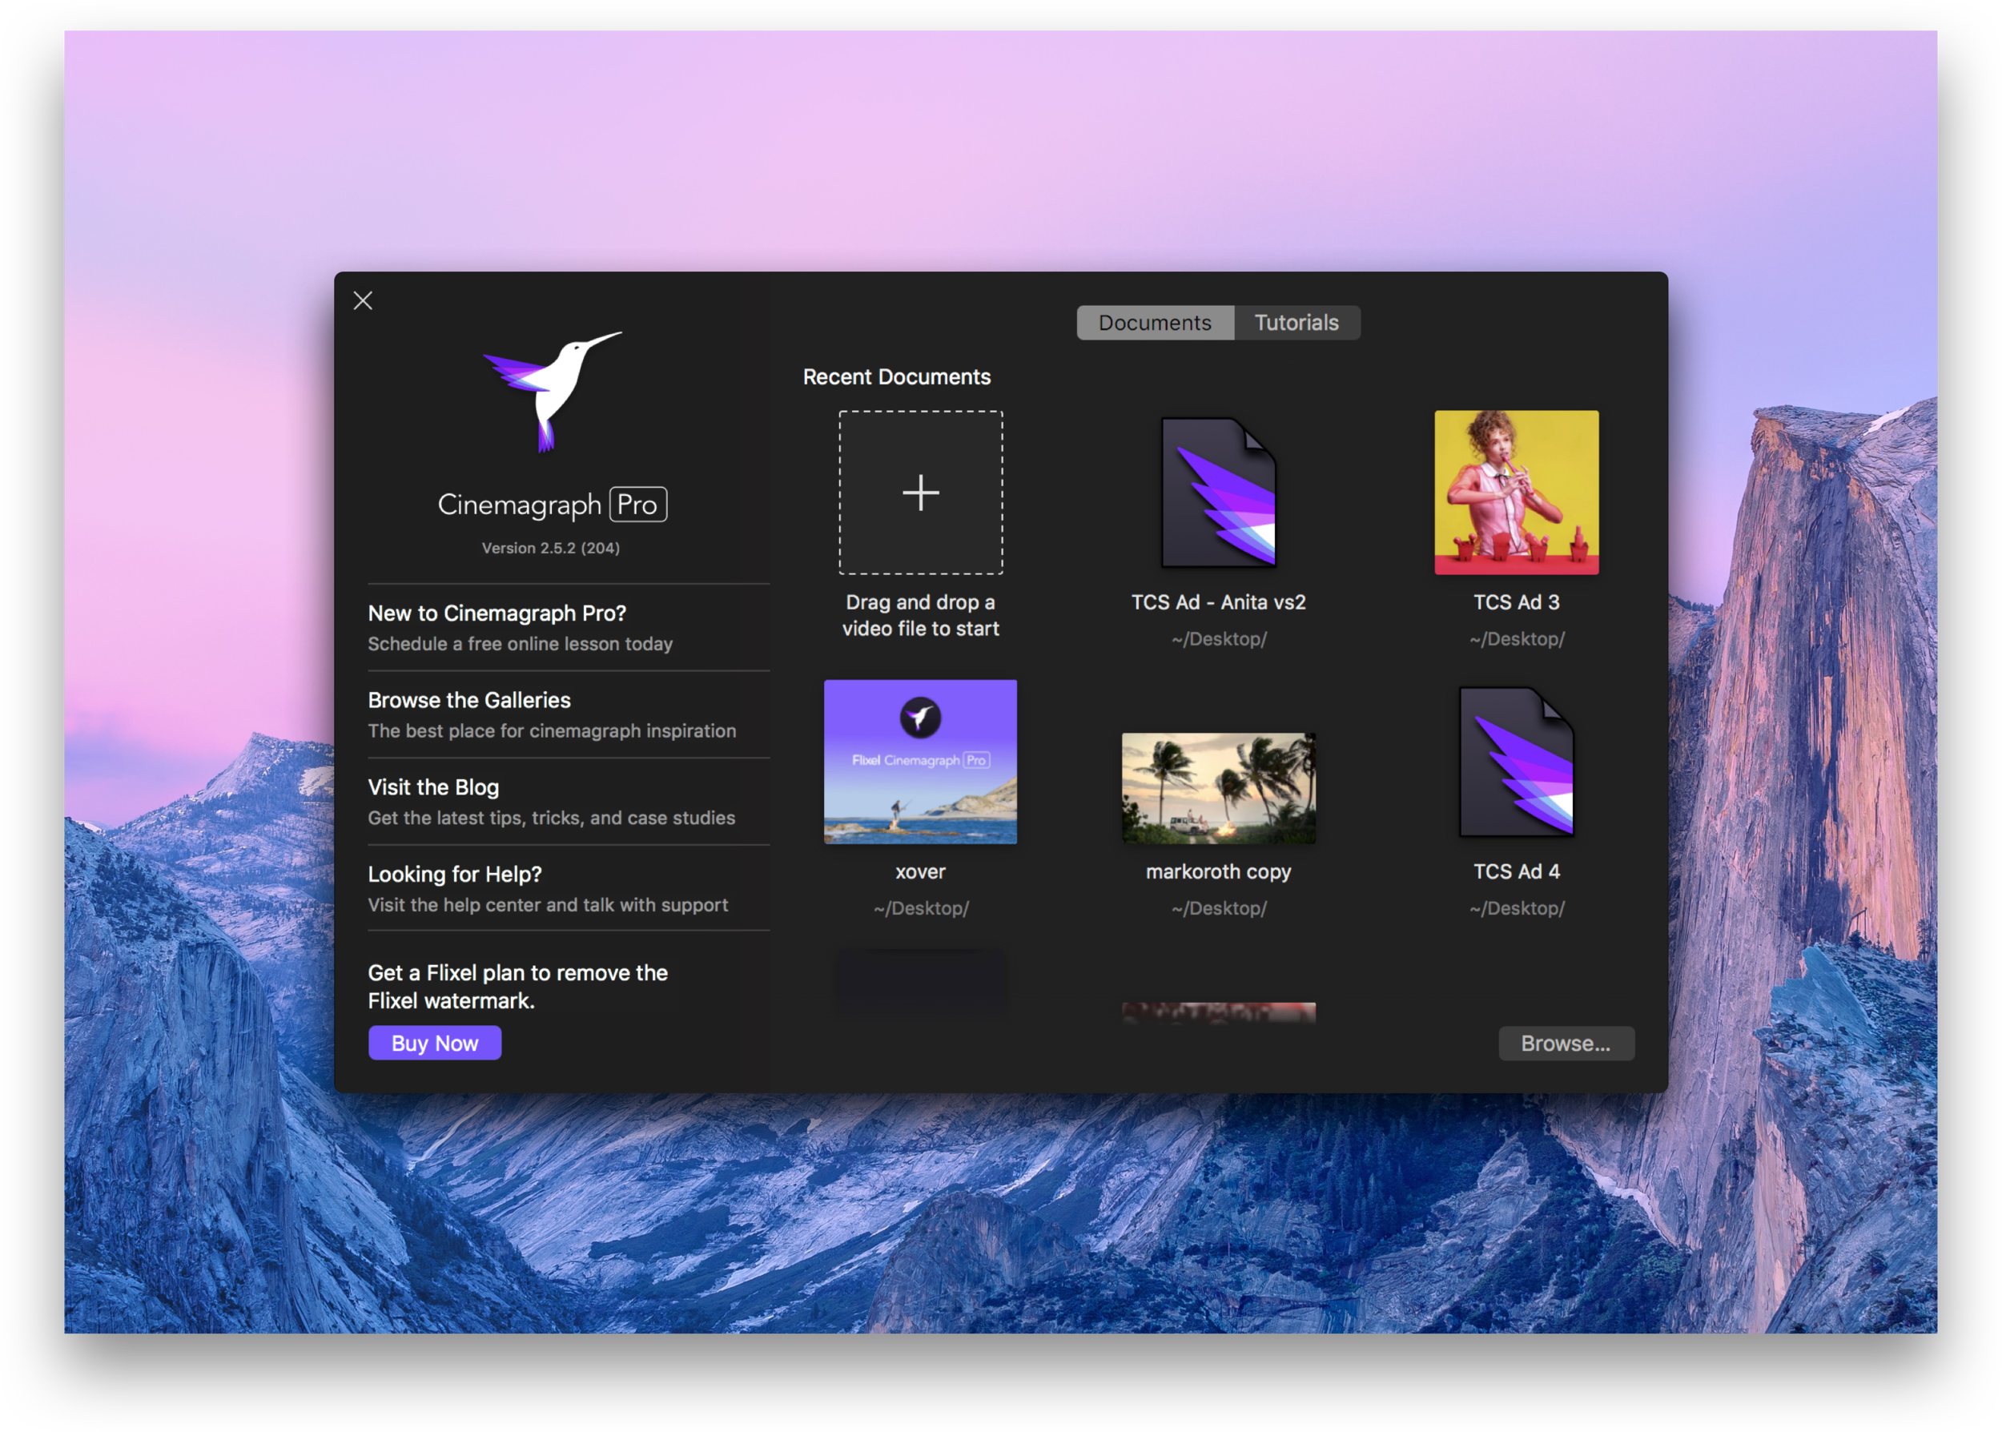Click 'Get the latest tips, tricks, and case studies'
Screen dimensions: 2002x1432
click(x=551, y=819)
